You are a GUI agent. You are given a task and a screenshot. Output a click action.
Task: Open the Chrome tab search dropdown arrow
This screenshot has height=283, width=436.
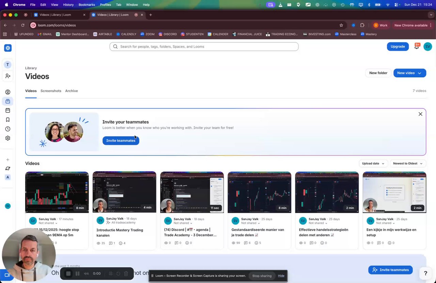pos(431,15)
